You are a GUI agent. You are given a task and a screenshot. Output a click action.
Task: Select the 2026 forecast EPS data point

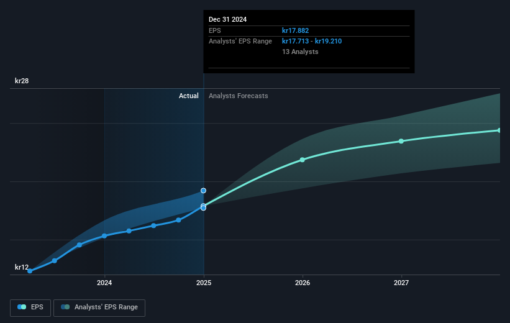tap(303, 160)
